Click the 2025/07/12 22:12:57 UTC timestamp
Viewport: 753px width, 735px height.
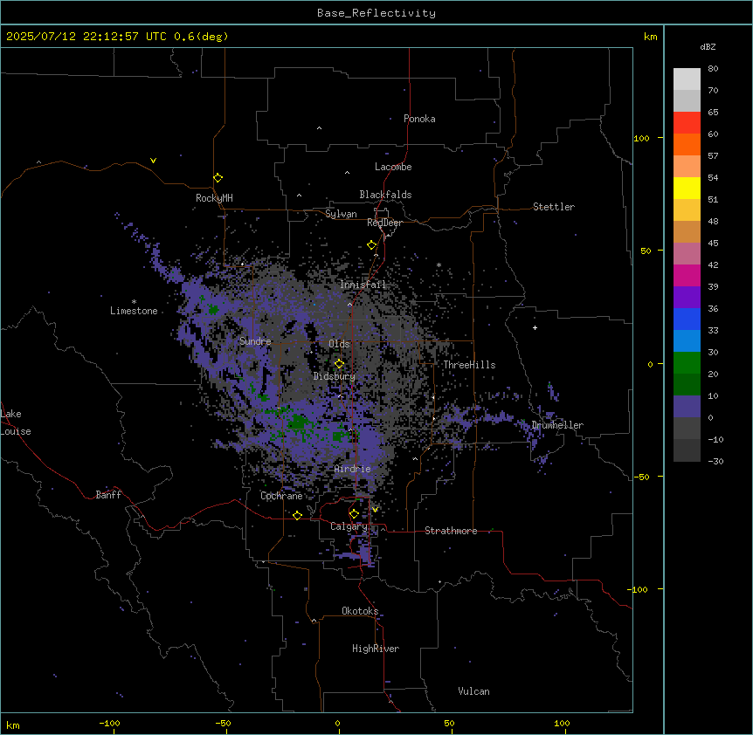(86, 37)
